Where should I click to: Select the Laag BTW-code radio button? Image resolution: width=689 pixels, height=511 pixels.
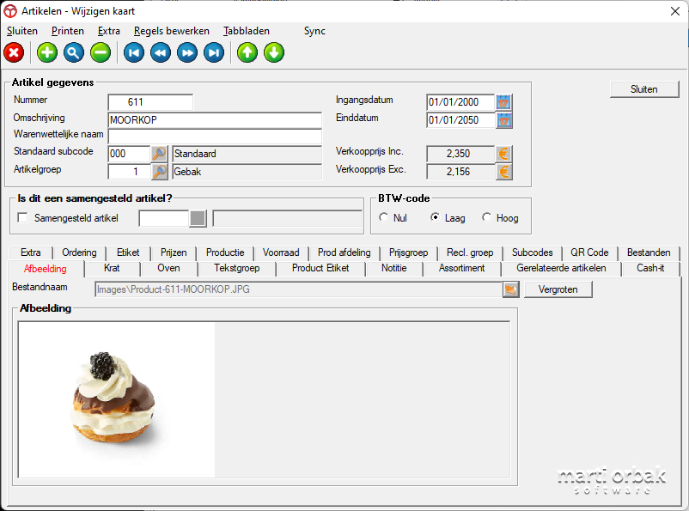tap(435, 217)
